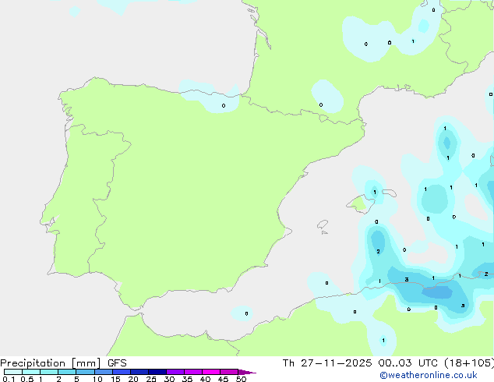
Task: Click the legend value label '35'
Action: coord(187,379)
